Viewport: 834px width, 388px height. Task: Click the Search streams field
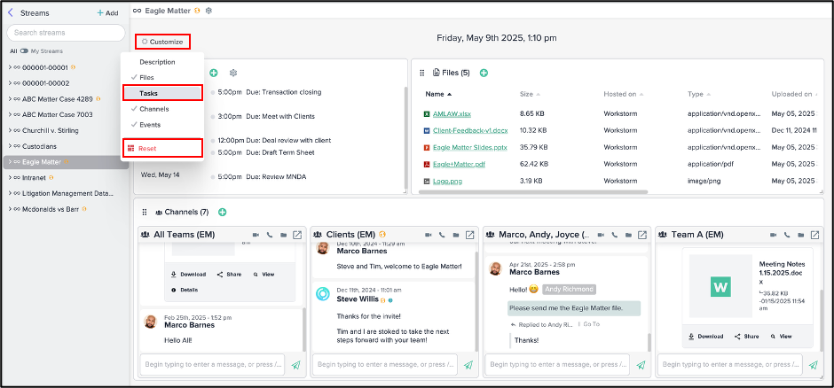67,33
